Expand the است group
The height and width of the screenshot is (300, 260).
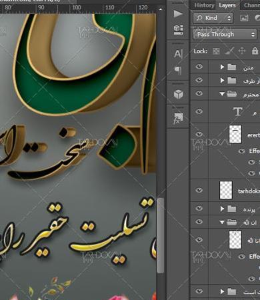[222, 291]
